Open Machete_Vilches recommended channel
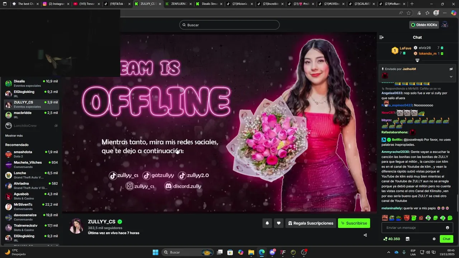This screenshot has height=258, width=459. point(32,164)
